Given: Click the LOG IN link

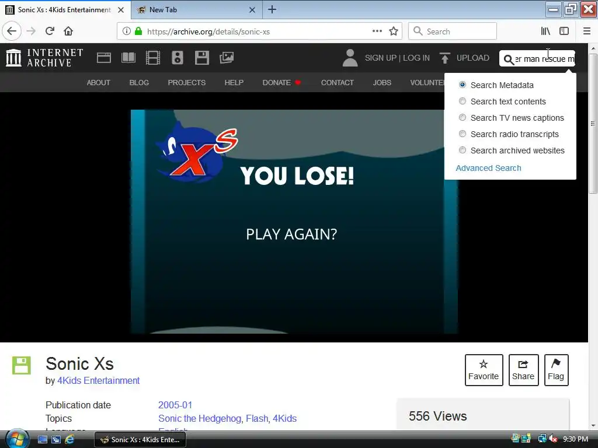Looking at the screenshot, I should coord(416,58).
